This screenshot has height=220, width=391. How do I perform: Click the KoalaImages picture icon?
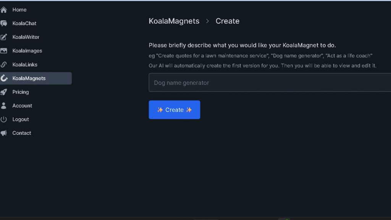point(4,50)
